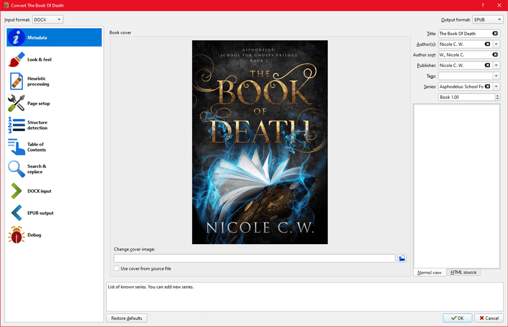Click the book cover thumbnail
This screenshot has height=327, width=508.
tap(260, 142)
